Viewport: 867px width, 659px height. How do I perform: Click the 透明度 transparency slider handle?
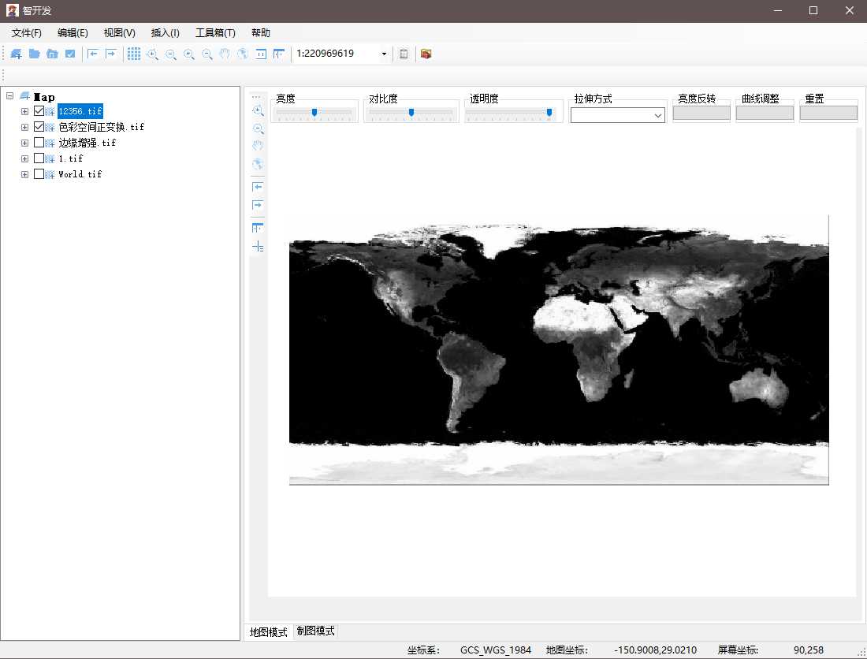[549, 112]
